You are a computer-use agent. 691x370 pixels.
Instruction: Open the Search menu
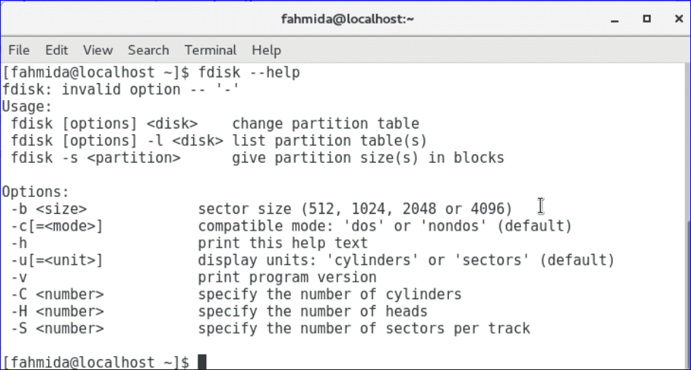click(148, 50)
